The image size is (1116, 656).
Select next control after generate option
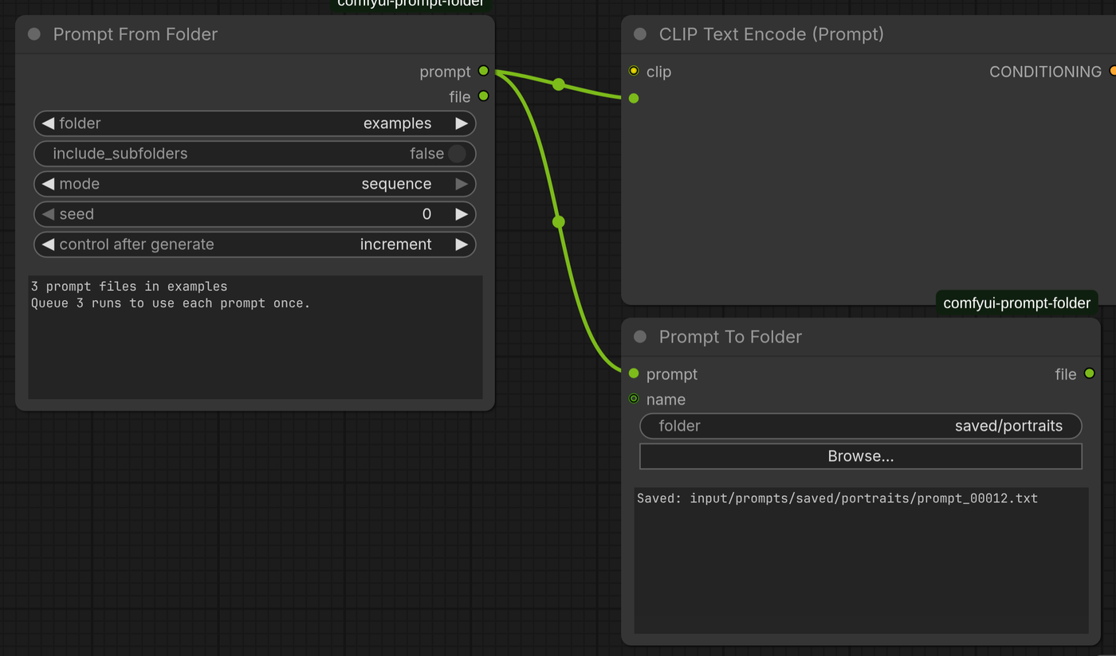(x=462, y=244)
